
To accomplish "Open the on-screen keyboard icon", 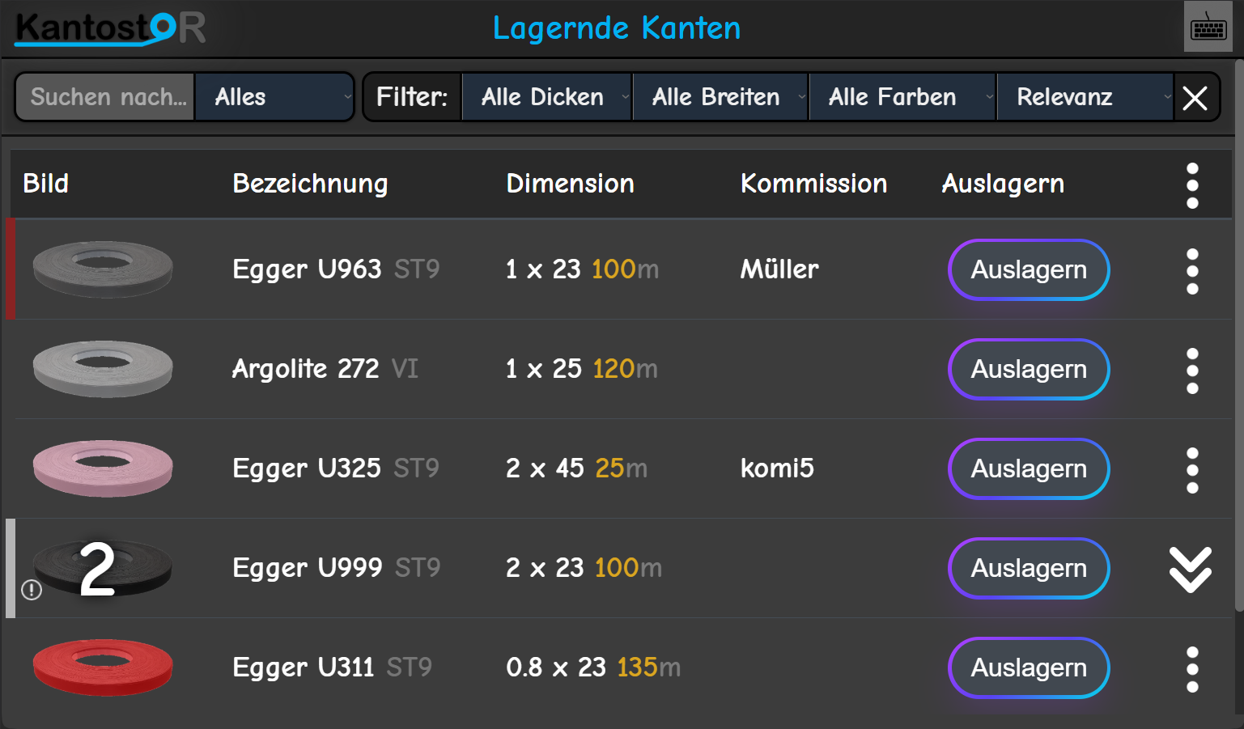I will coord(1208,28).
